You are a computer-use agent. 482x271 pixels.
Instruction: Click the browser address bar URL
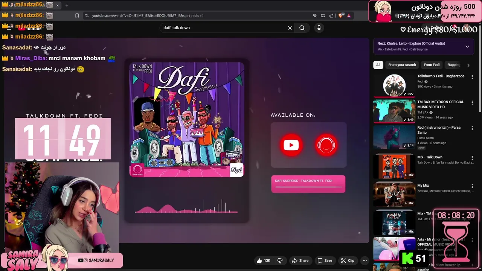[x=148, y=15]
